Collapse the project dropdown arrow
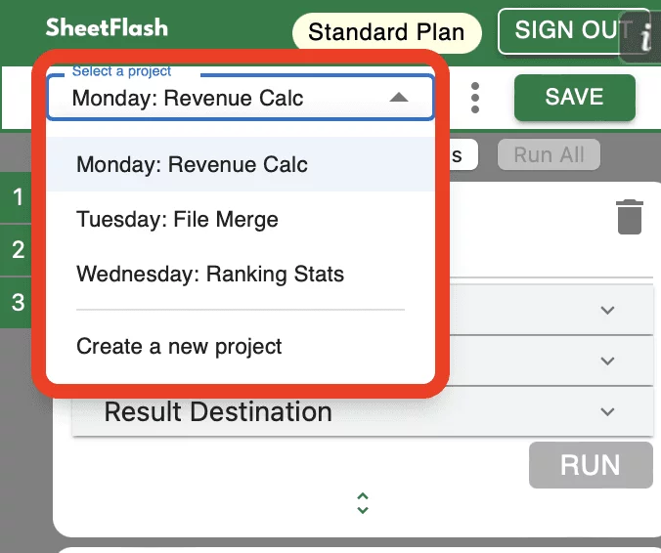 point(398,98)
